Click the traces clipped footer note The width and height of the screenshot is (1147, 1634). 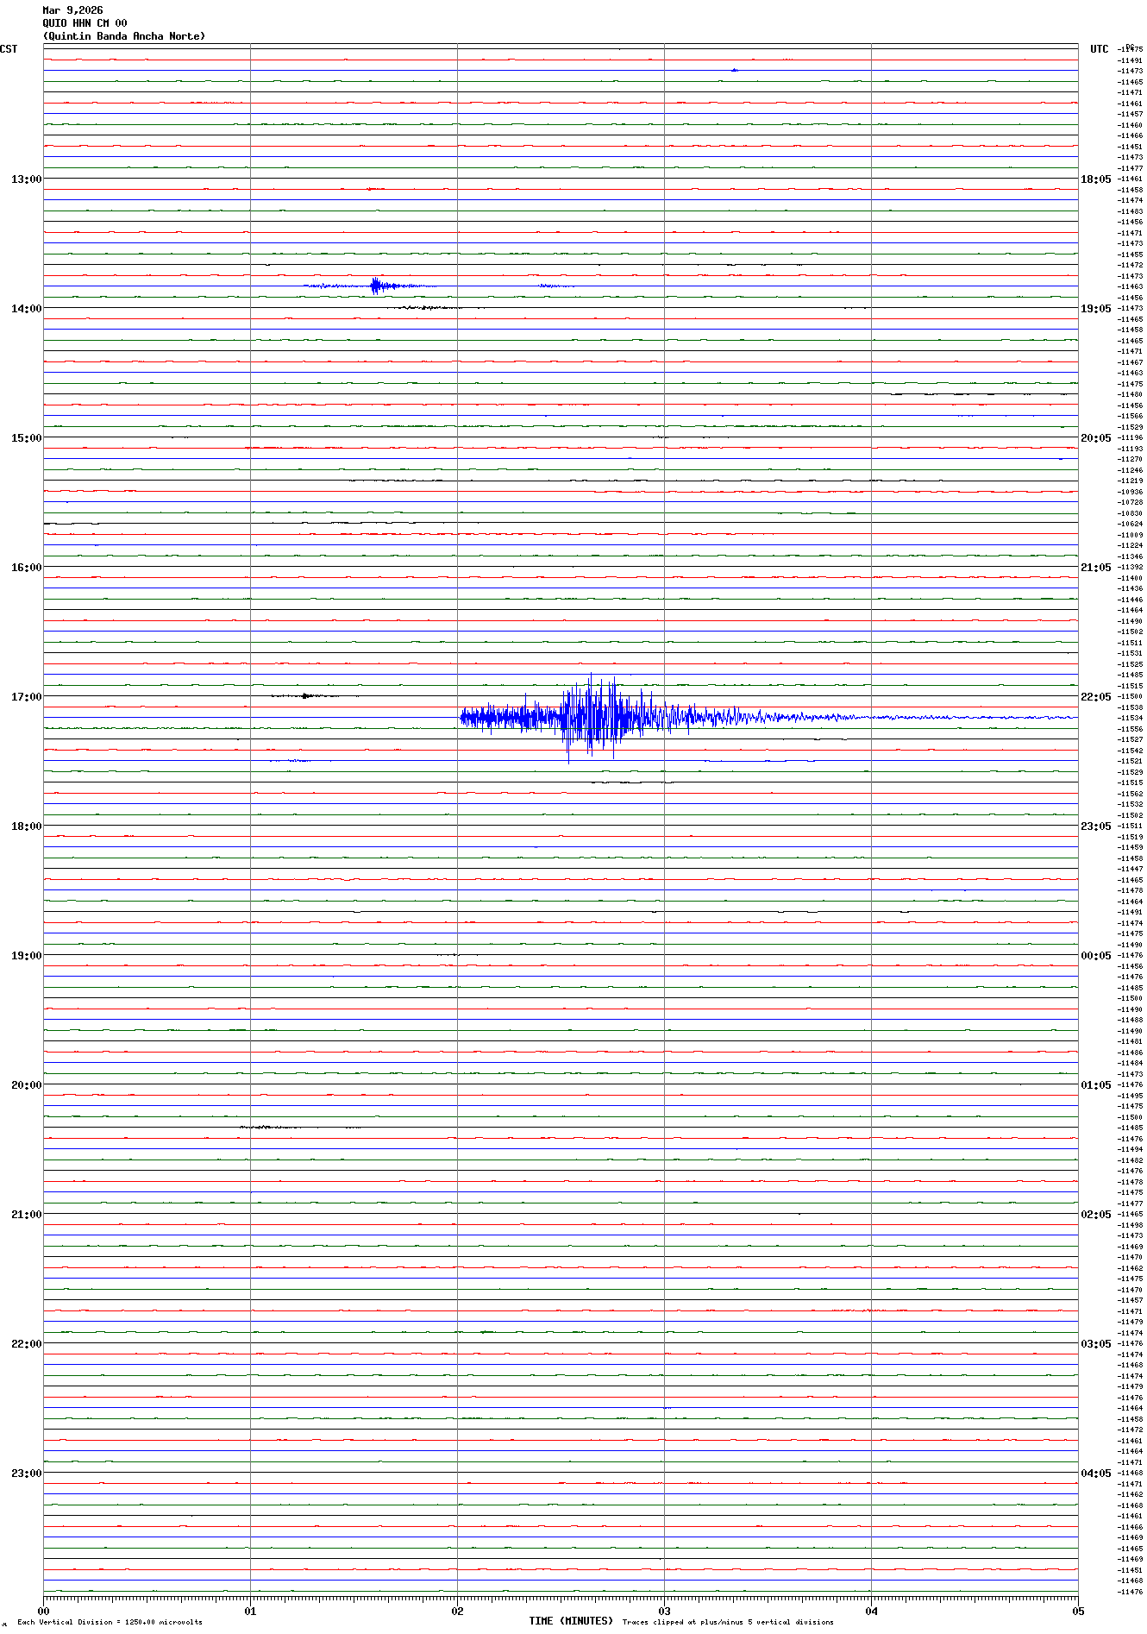[x=727, y=1622]
